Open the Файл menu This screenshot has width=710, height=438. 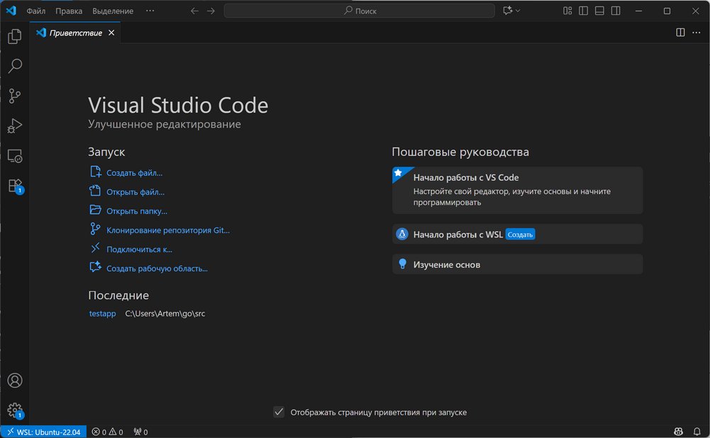click(36, 11)
